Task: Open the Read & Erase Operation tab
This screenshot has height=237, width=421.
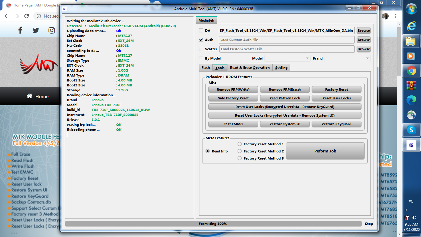Action: [x=250, y=68]
